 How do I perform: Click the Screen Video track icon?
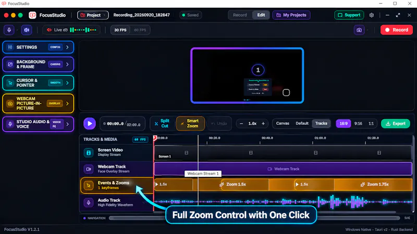[89, 152]
